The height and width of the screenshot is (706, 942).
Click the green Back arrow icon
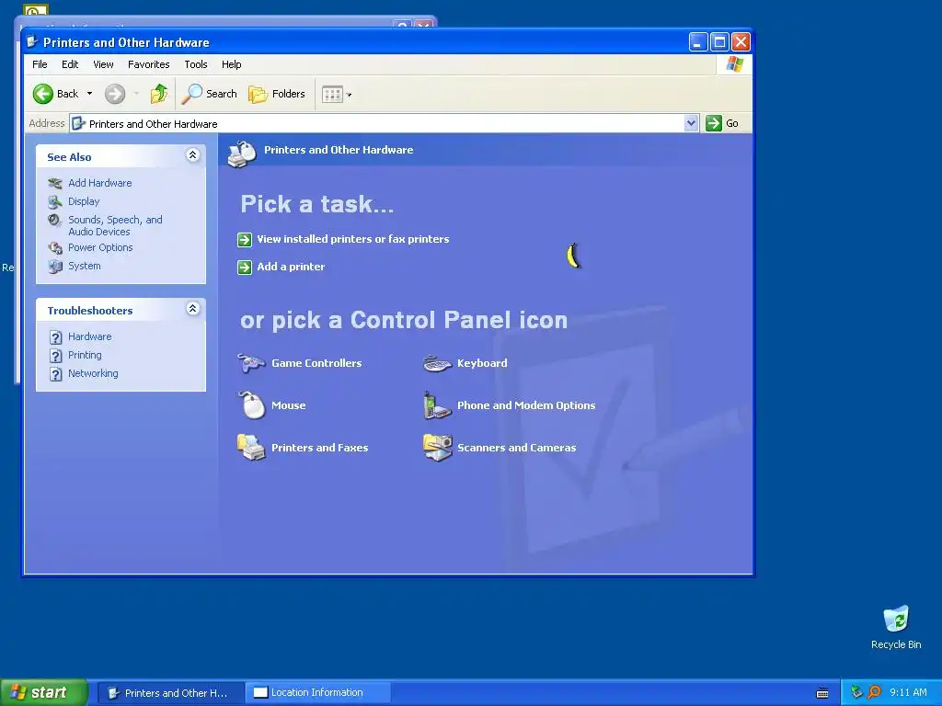pos(42,94)
